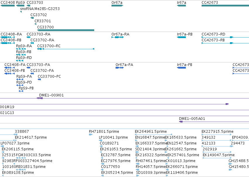Screen dimensions: 249x177
Task: Click the Ir67a-PB protein feature
Action: click(x=181, y=68)
